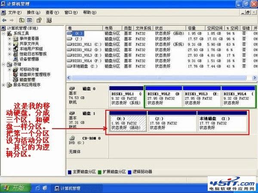This screenshot has height=193, width=258.
Task: Open the 操作(A) menu
Action: [34, 12]
